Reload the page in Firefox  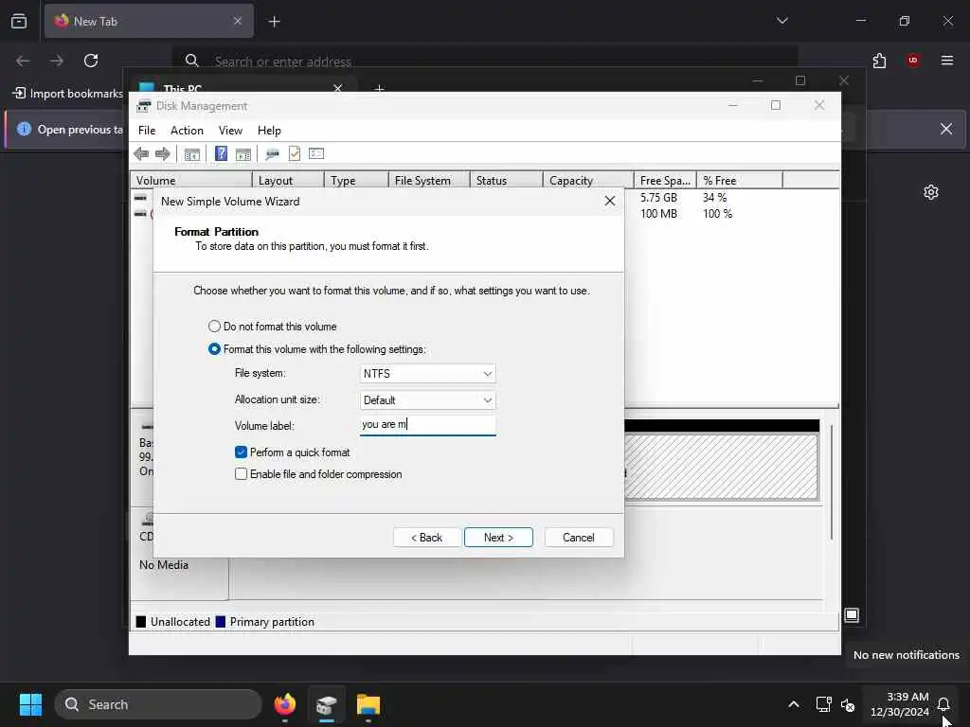coord(91,61)
